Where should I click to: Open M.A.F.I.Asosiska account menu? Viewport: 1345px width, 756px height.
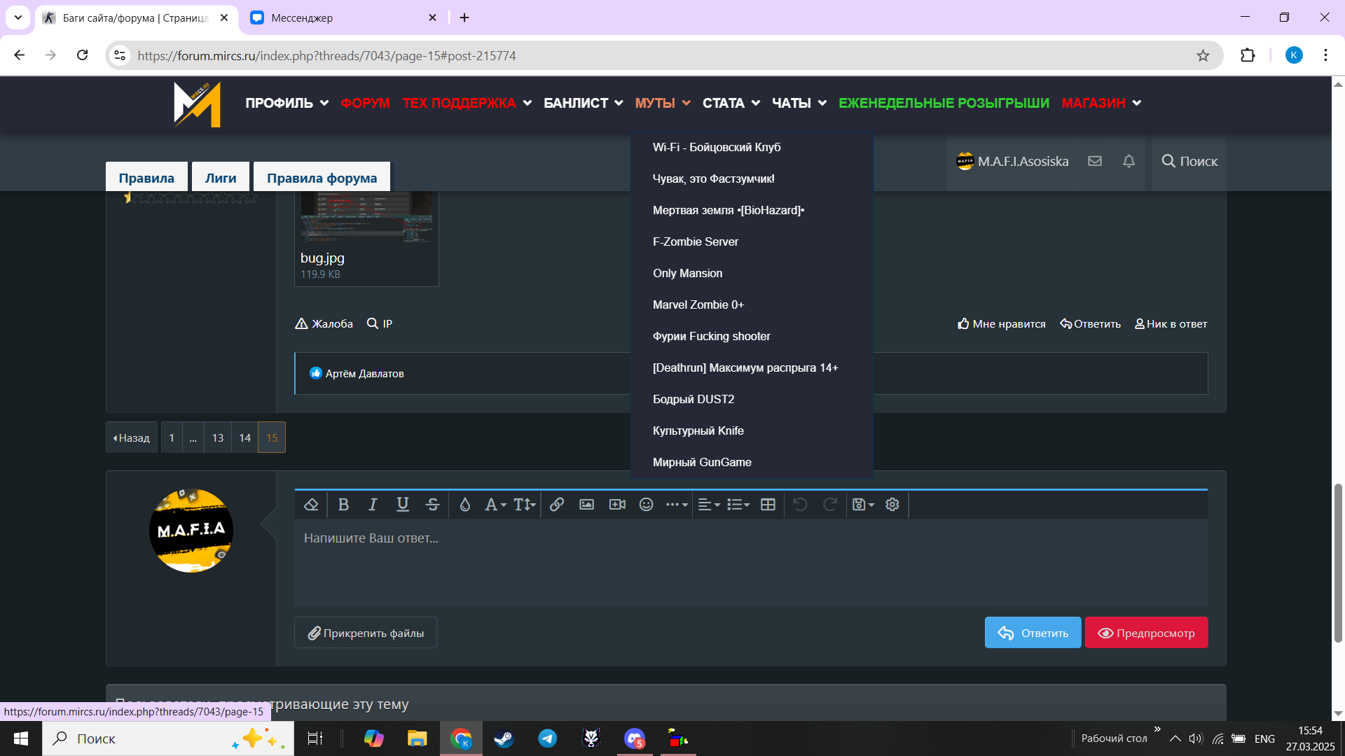point(1012,161)
